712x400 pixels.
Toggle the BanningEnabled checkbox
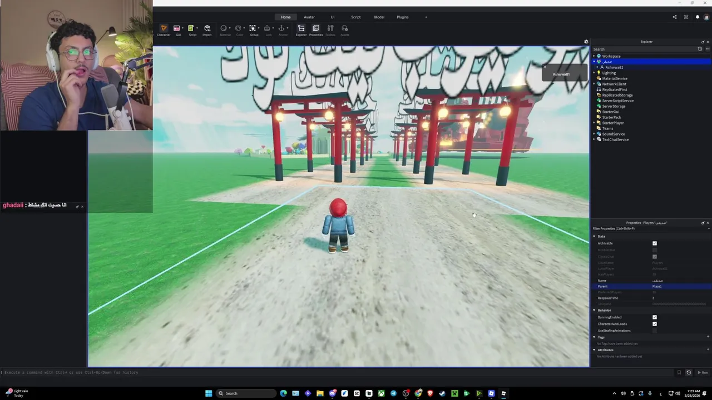[x=655, y=317]
